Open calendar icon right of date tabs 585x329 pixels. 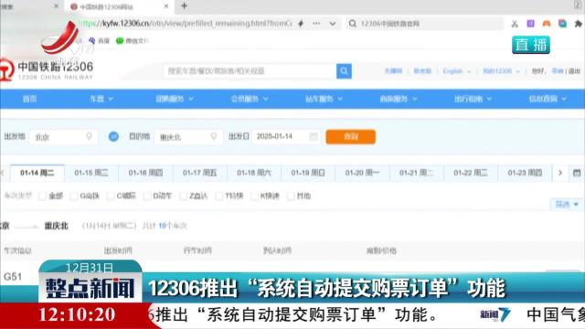[x=577, y=173]
